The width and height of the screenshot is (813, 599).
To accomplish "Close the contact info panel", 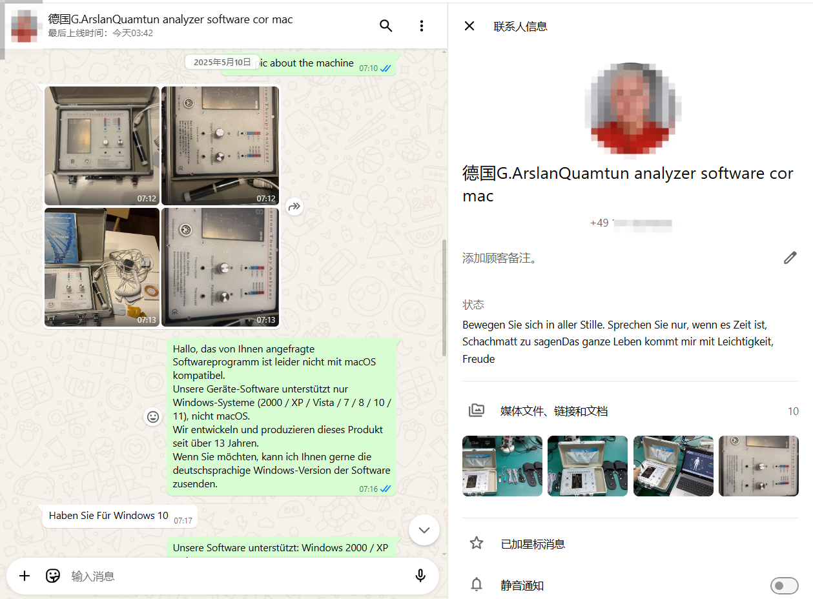I will (469, 26).
